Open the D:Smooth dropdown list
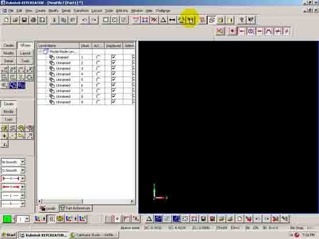Screen dimensions: 319x239 pyautogui.click(x=23, y=170)
